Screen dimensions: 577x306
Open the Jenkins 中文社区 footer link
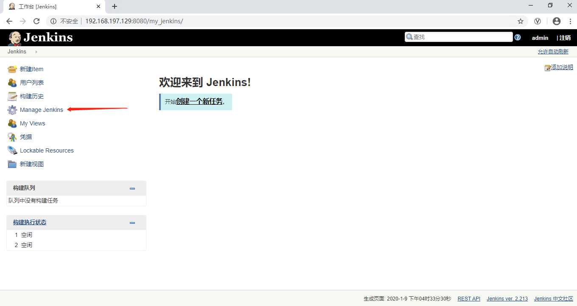coord(554,299)
